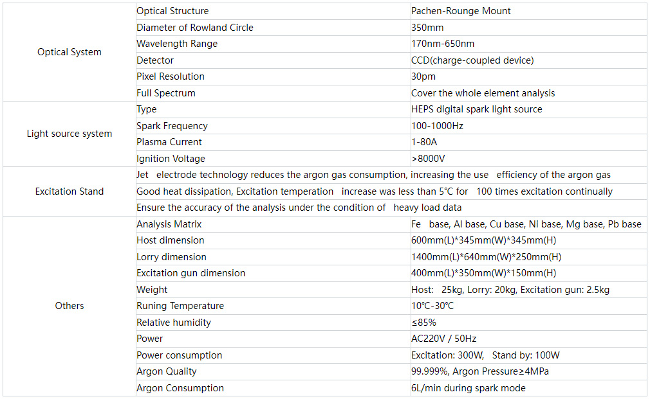Click the Argon Quality label
Image resolution: width=650 pixels, height=399 pixels.
(167, 371)
